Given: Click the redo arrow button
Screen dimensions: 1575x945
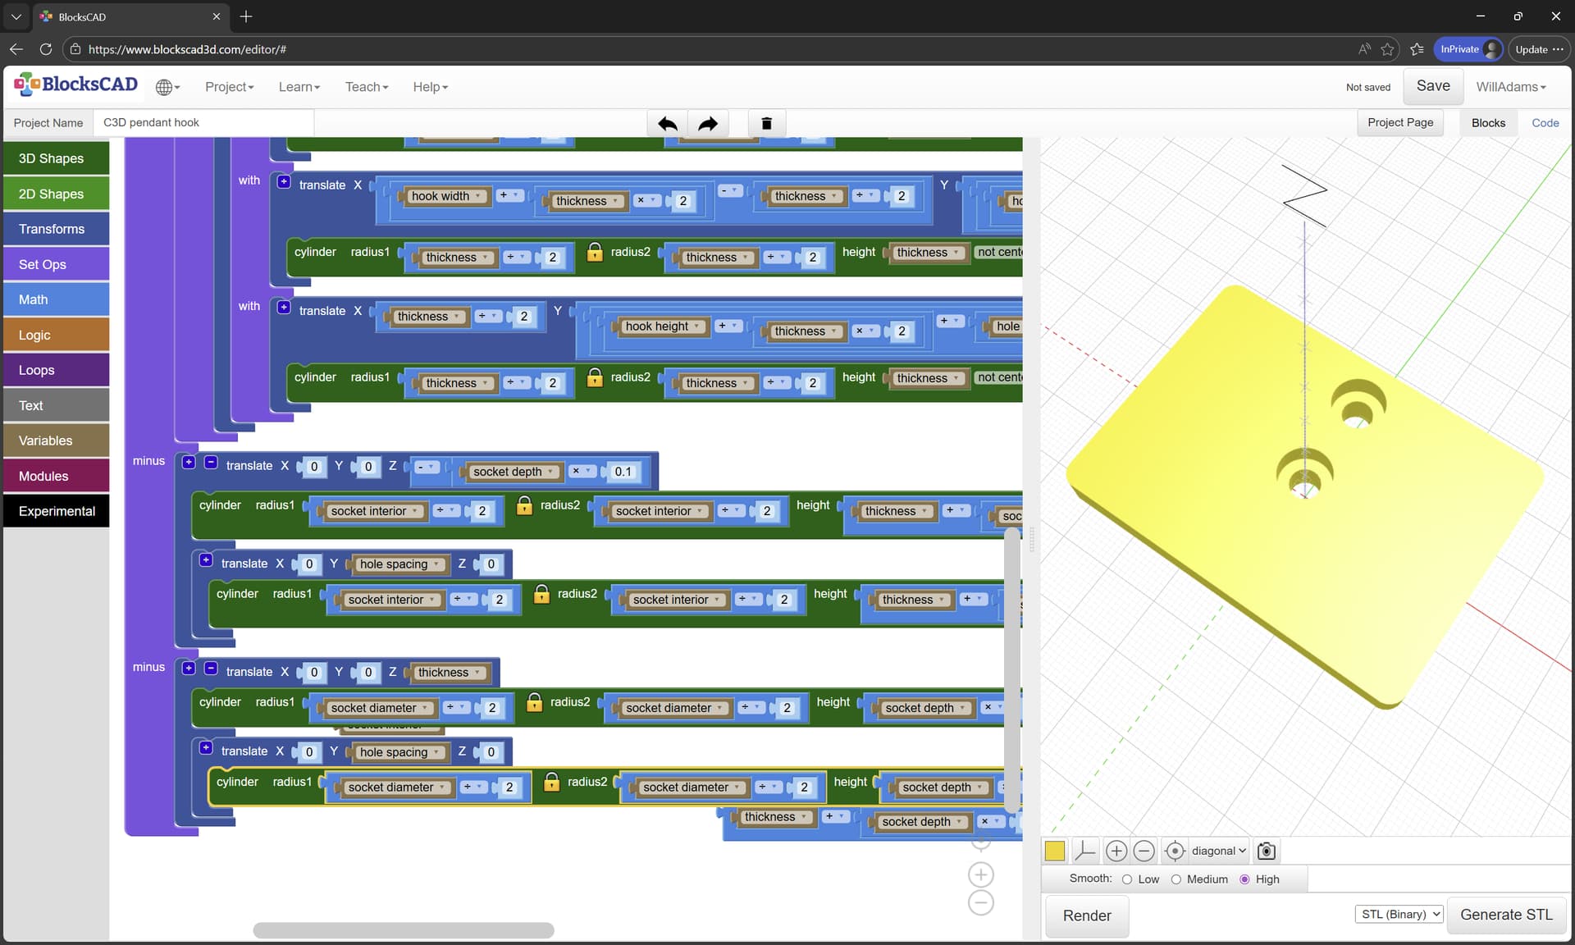Looking at the screenshot, I should tap(707, 124).
